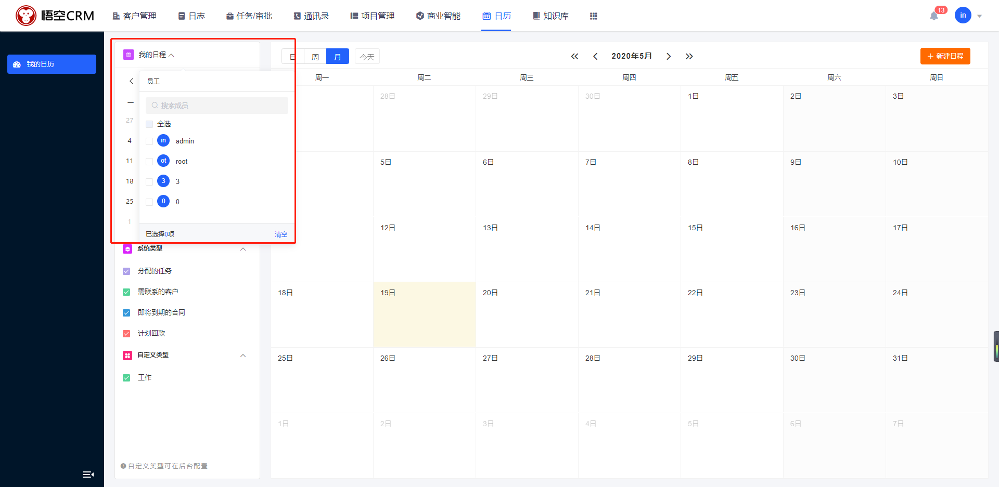Click 已选择0项 text
The image size is (999, 487).
click(160, 234)
